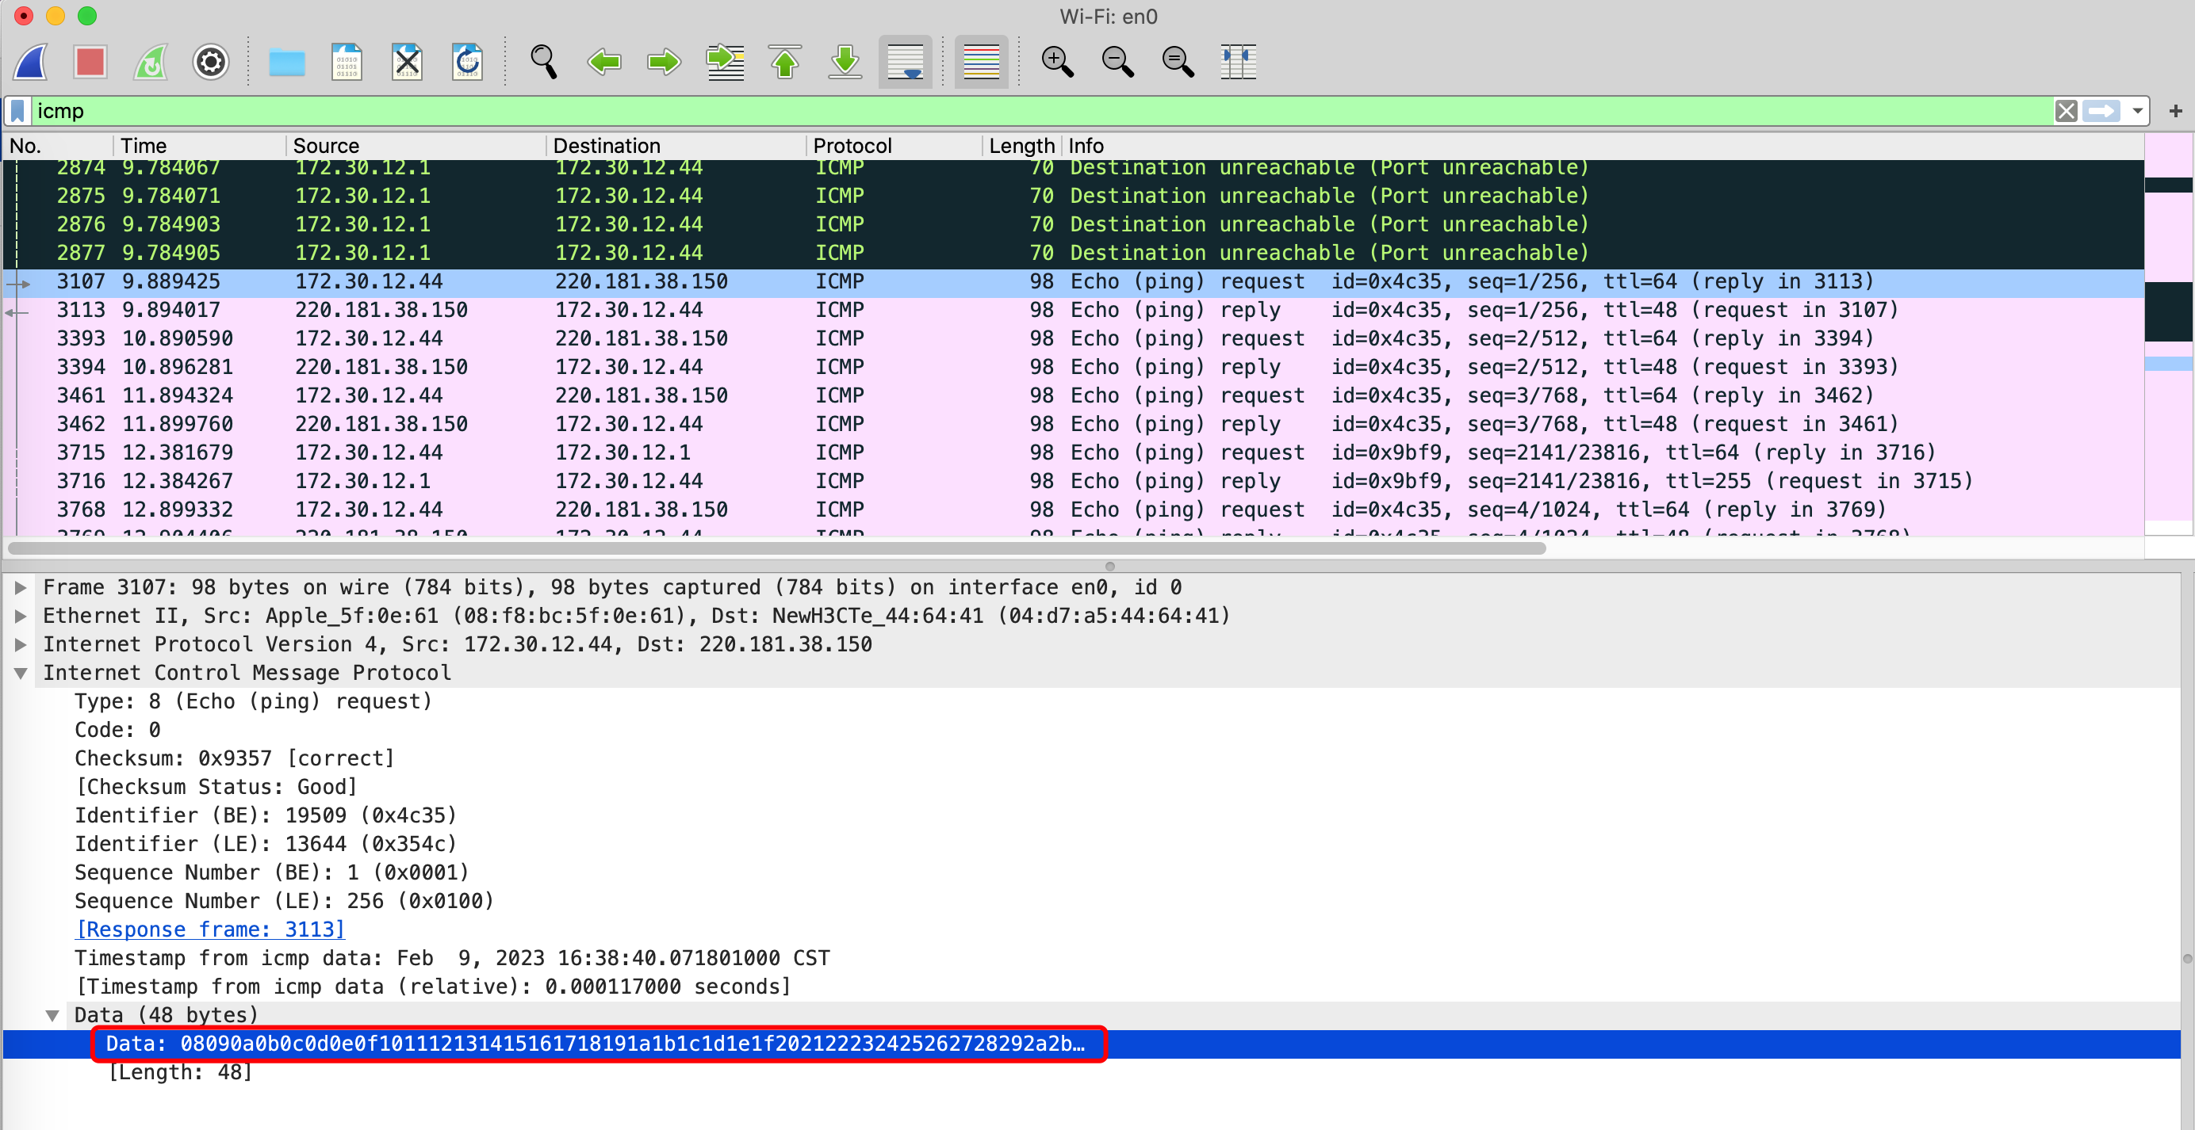Open saved filter bookmarks
Viewport: 2195px width, 1130px height.
[18, 112]
